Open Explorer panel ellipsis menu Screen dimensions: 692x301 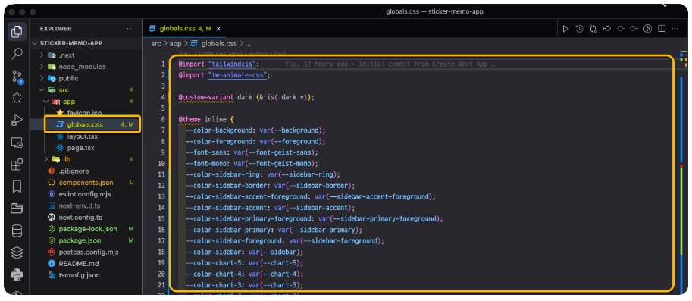(x=130, y=29)
